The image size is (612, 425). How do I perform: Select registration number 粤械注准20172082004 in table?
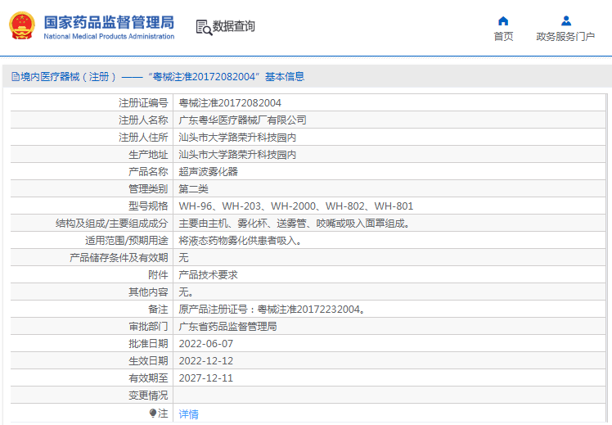[x=230, y=102]
